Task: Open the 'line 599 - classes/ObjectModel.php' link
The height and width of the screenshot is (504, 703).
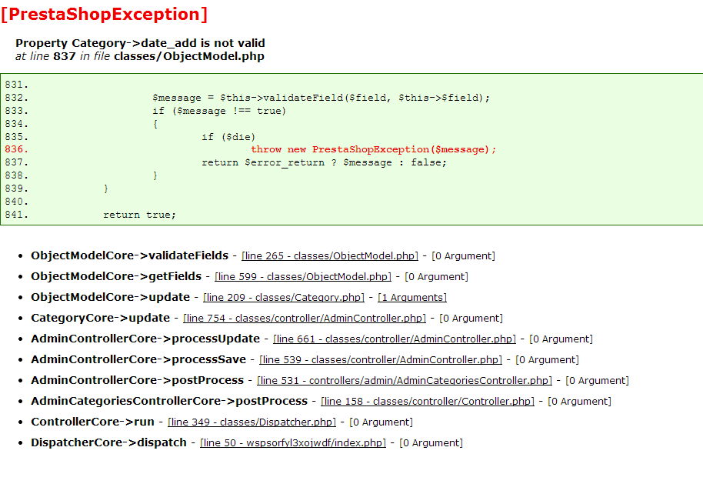Action: pyautogui.click(x=302, y=277)
